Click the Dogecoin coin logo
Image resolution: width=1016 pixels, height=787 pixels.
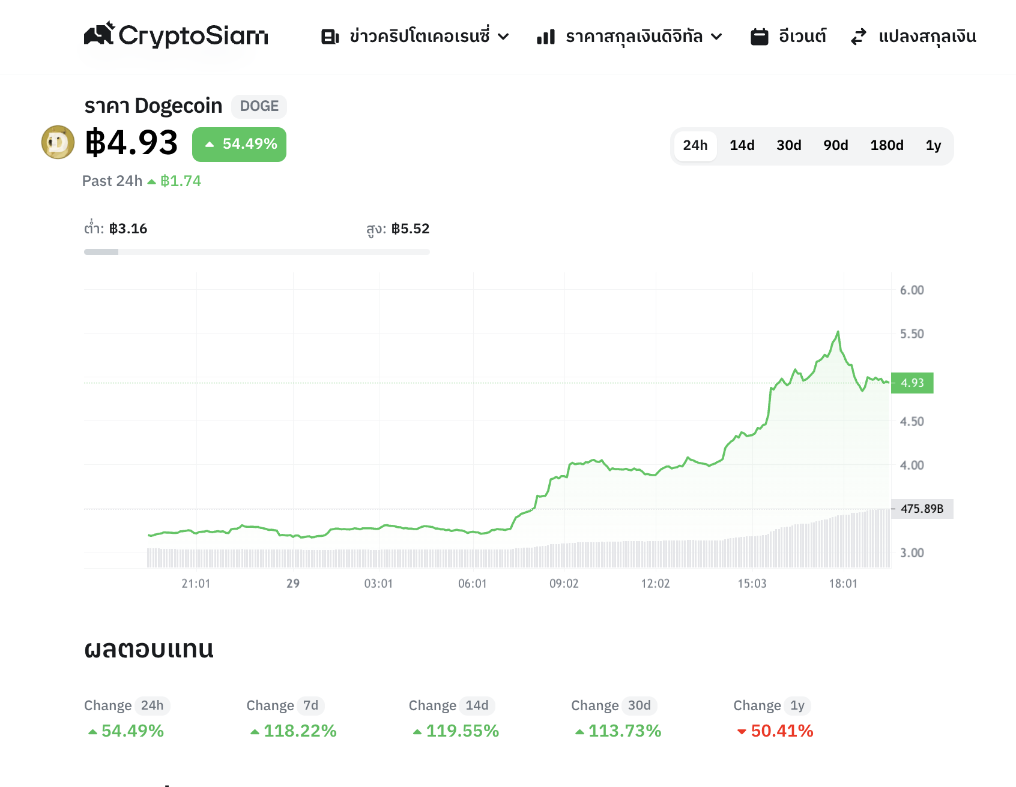(x=58, y=142)
